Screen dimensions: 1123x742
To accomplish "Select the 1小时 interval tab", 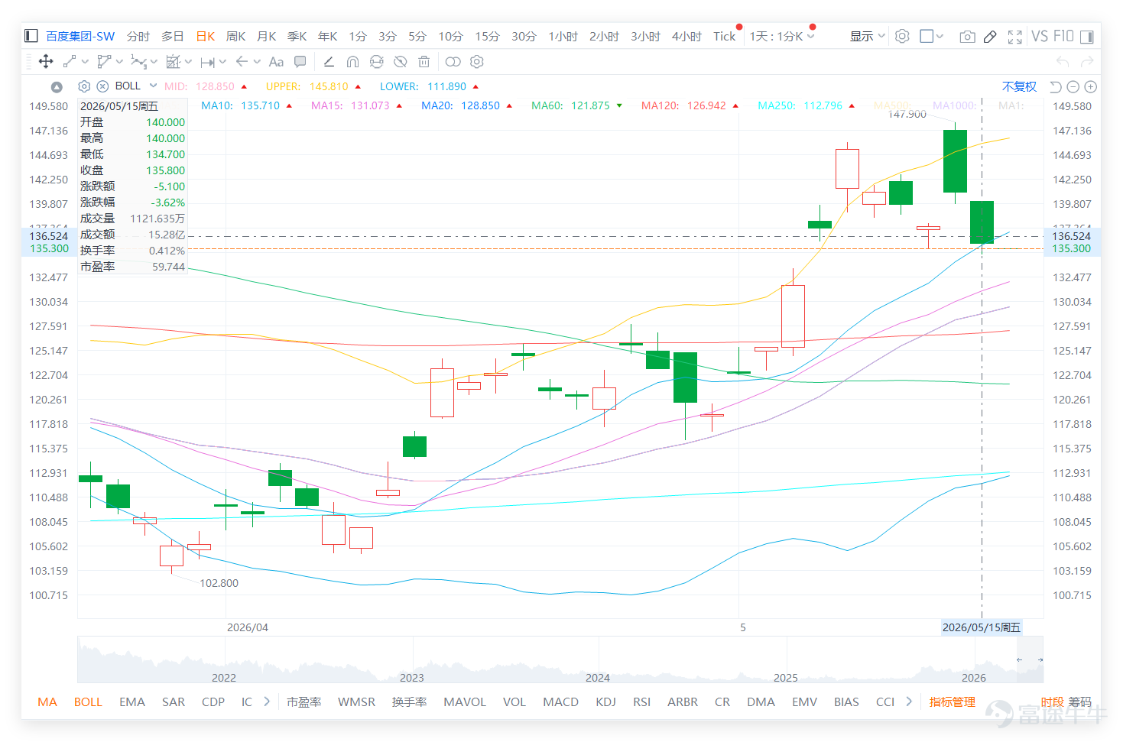I will pos(563,36).
